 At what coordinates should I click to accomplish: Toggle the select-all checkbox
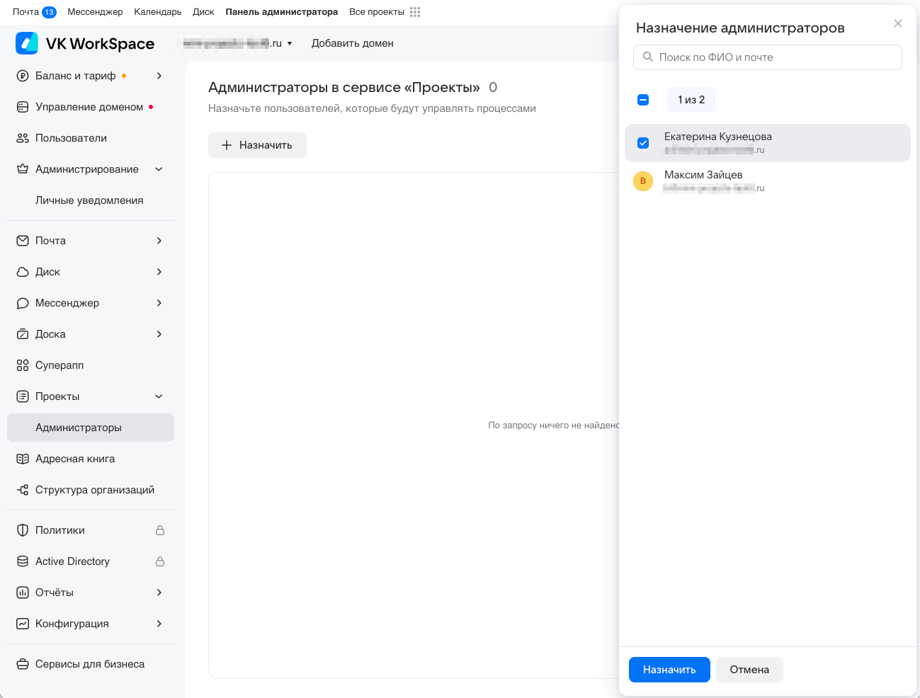pos(643,100)
